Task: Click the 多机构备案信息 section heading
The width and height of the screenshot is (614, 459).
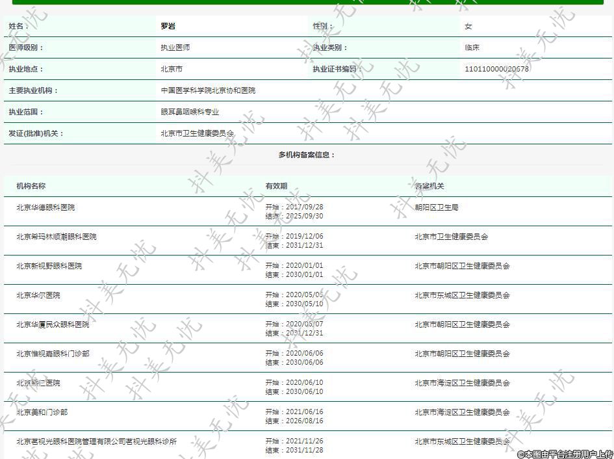Action: [307, 155]
